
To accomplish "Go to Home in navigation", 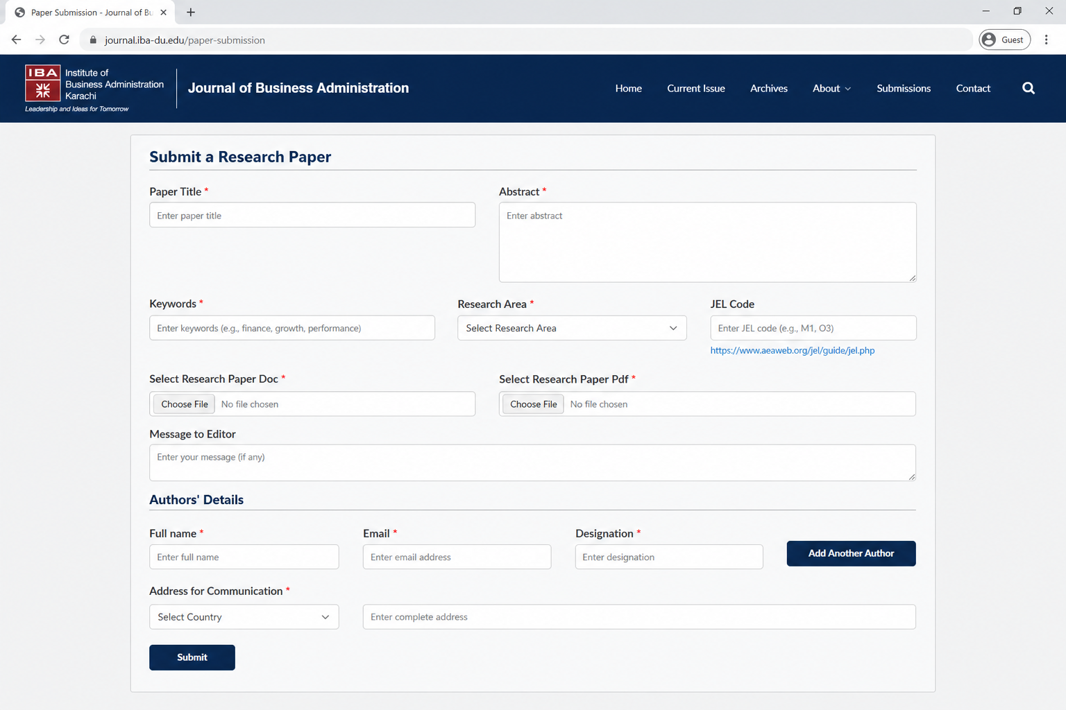I will tap(628, 88).
